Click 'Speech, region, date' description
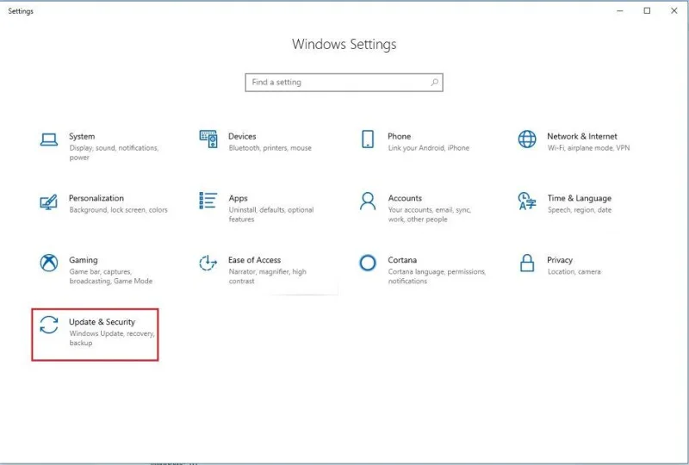The width and height of the screenshot is (689, 465). point(579,210)
